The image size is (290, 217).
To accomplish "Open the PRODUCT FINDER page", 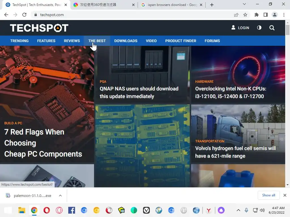I will pyautogui.click(x=181, y=41).
